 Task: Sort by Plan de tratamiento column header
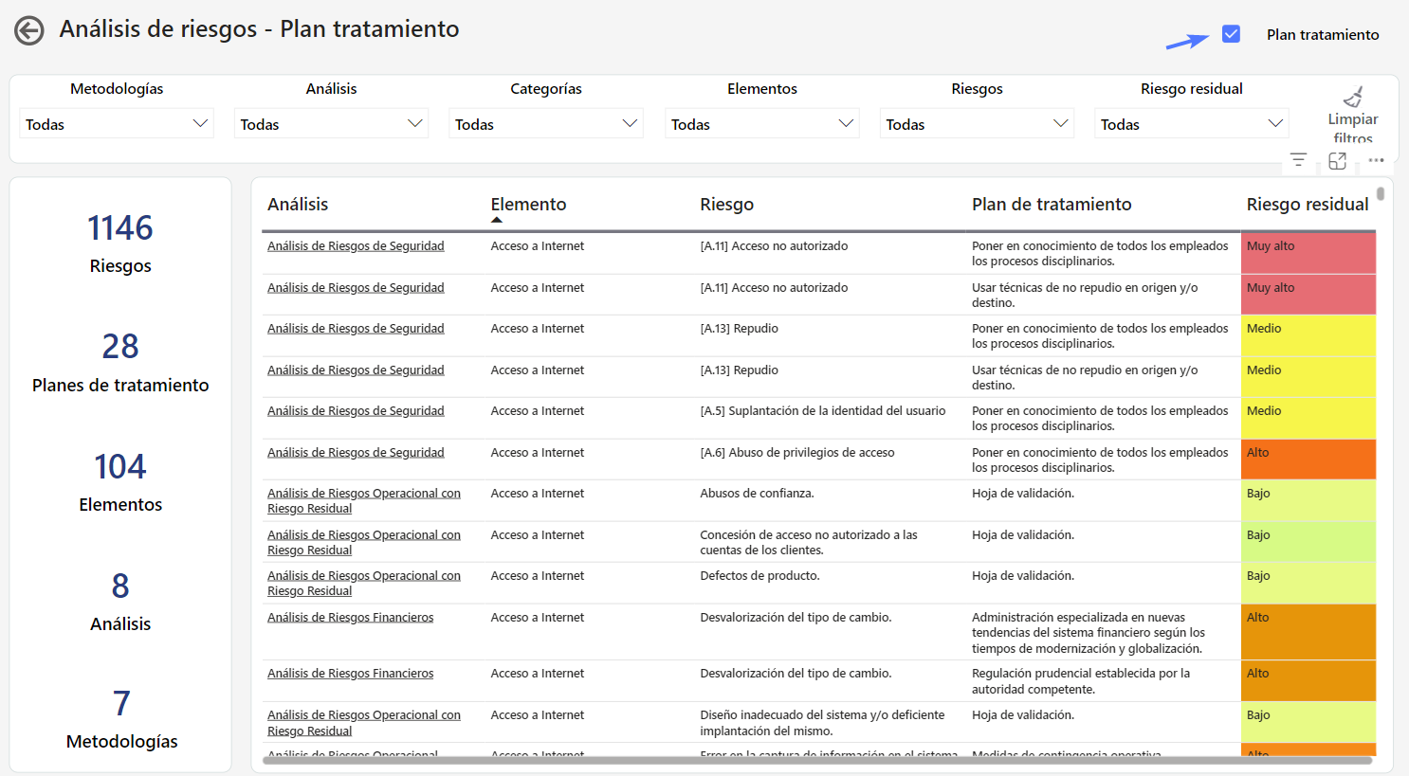tap(1051, 205)
